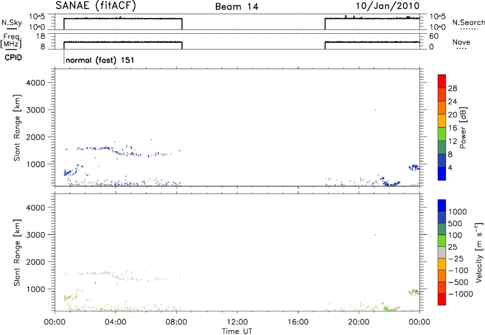The width and height of the screenshot is (485, 335).
Task: Click the "Nave" legend label
Action: point(461,42)
